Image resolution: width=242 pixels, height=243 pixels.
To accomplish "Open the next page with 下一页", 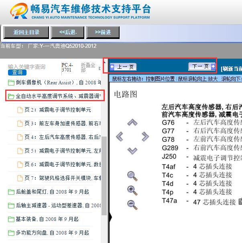I will 202,67.
